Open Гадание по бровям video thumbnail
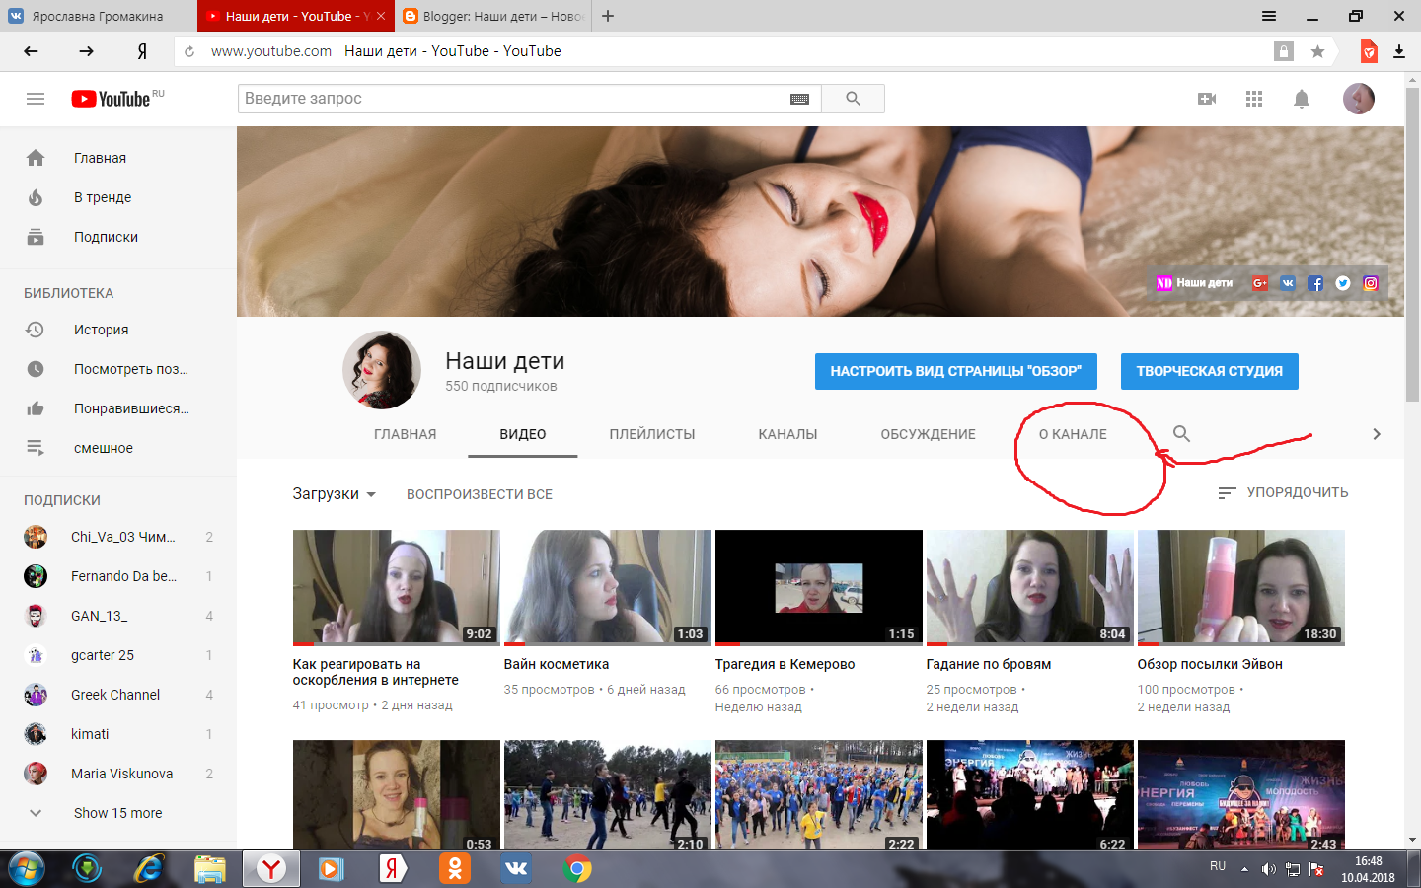 click(x=1030, y=588)
